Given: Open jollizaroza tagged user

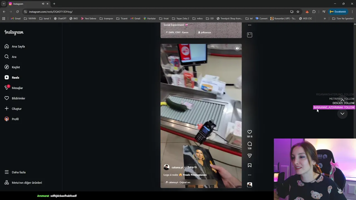Looking at the screenshot, I should pyautogui.click(x=204, y=32).
